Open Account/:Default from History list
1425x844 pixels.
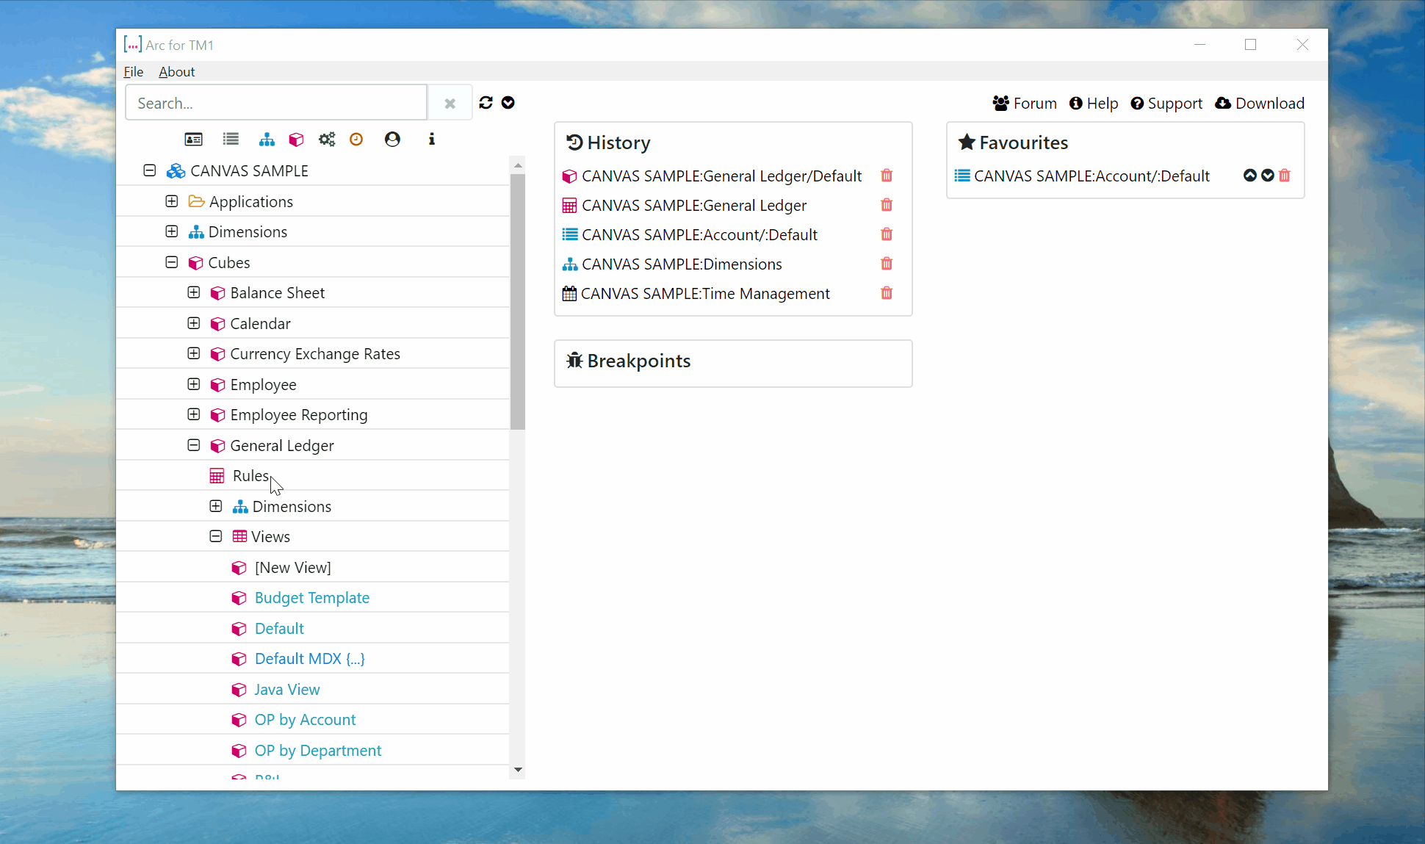pos(699,235)
